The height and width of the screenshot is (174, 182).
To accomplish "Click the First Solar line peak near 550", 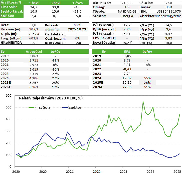I will (x=143, y=101).
